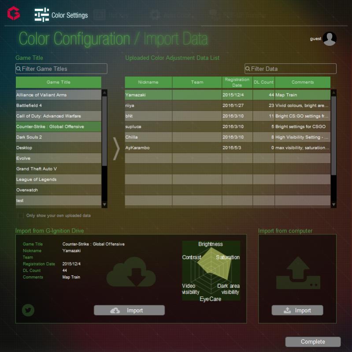Click the Twitter share icon
Image resolution: width=352 pixels, height=352 pixels.
tap(28, 310)
